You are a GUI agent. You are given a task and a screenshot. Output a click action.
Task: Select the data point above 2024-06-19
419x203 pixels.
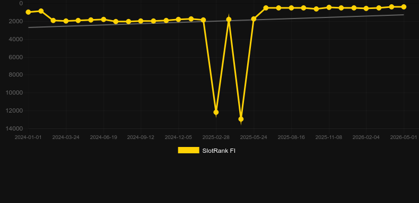(103, 20)
